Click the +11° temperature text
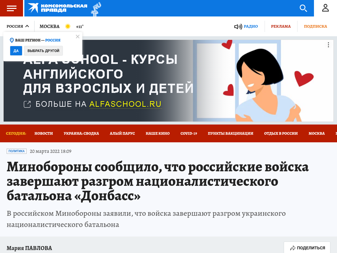The width and height of the screenshot is (337, 253). (x=80, y=27)
